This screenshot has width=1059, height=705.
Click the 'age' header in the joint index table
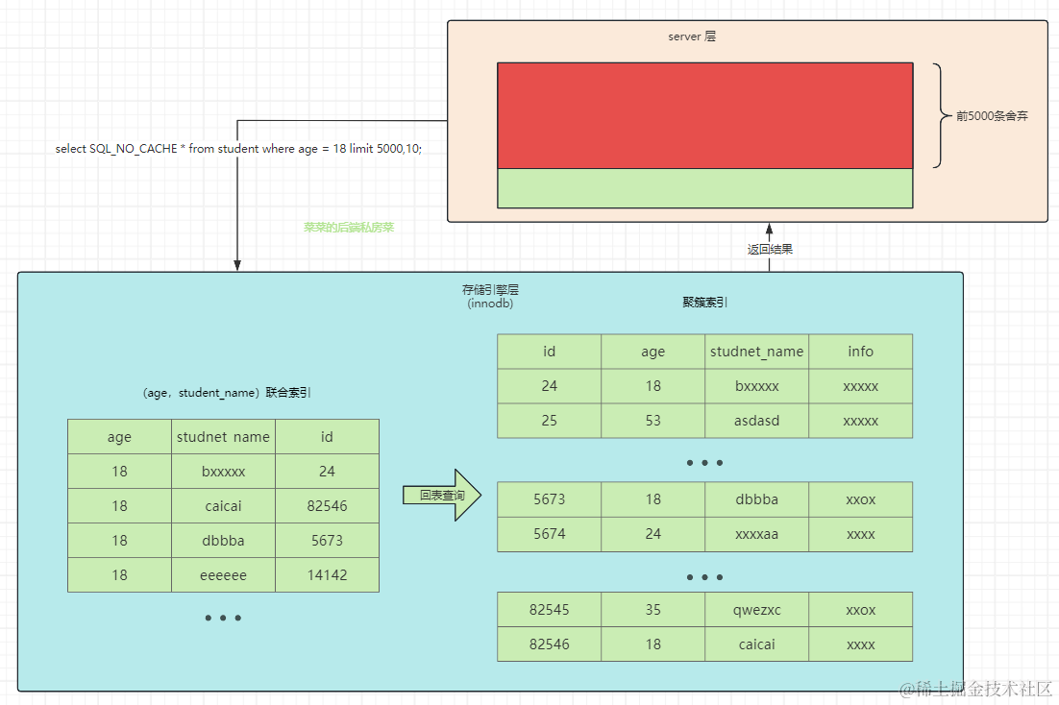coord(119,437)
